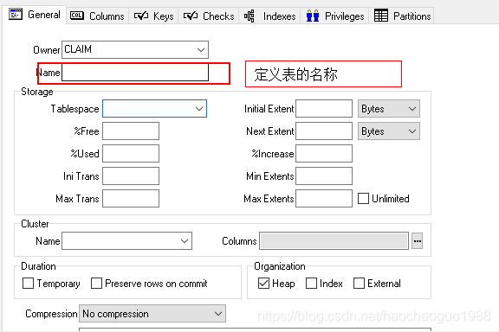This screenshot has height=332, width=499.
Task: Click the Initial Extent input field
Action: [x=324, y=109]
